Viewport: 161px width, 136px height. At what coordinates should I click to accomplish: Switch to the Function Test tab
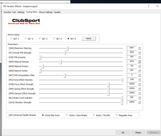pyautogui.click(x=10, y=12)
